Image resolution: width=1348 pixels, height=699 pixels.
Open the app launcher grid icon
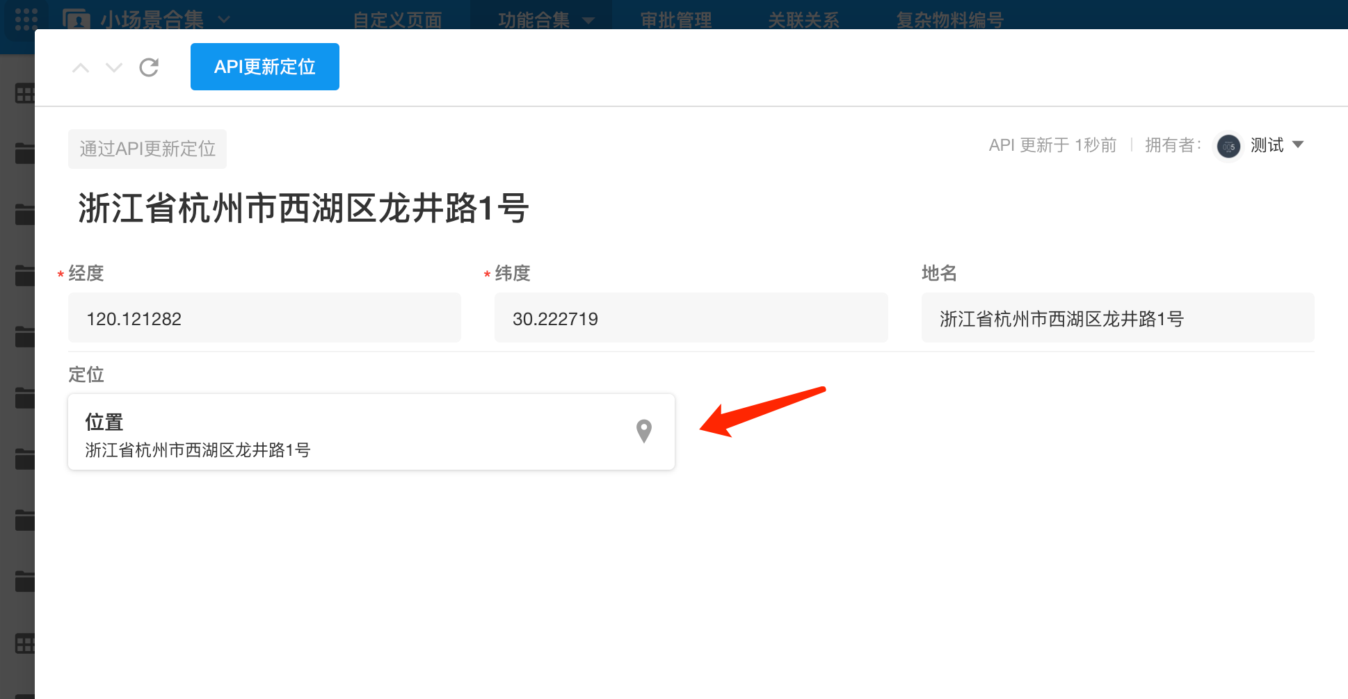(x=26, y=19)
